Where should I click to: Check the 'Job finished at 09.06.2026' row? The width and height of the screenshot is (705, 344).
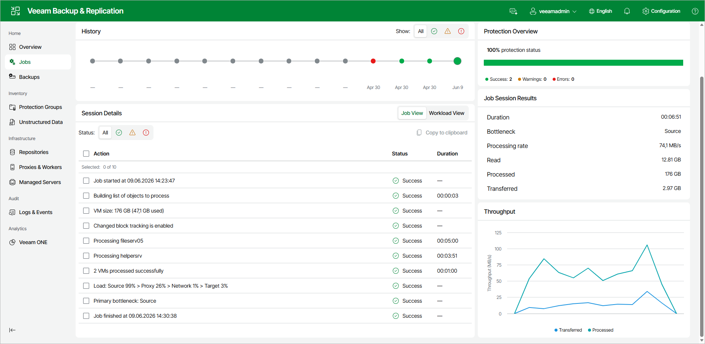[86, 316]
